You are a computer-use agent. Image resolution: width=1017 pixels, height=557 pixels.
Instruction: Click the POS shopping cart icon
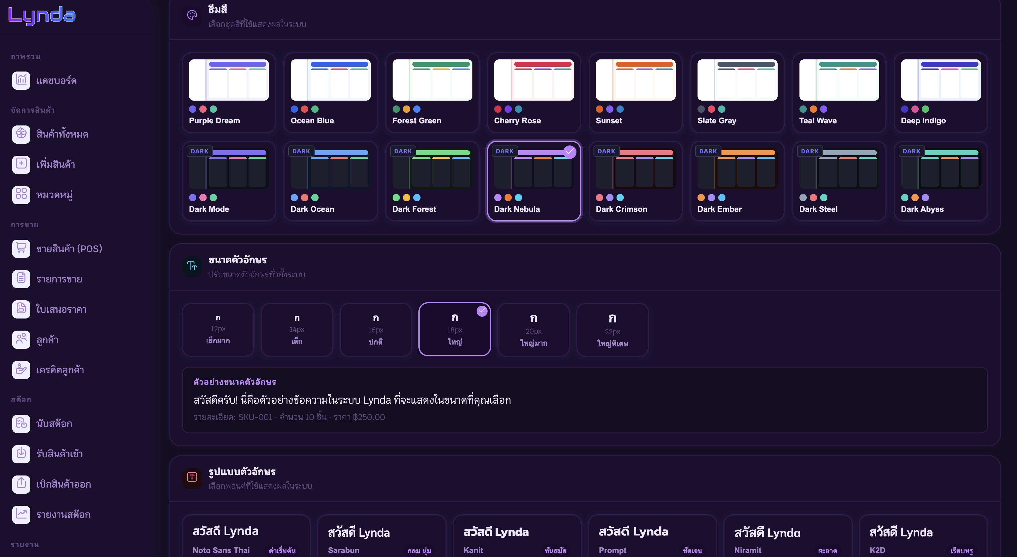21,248
